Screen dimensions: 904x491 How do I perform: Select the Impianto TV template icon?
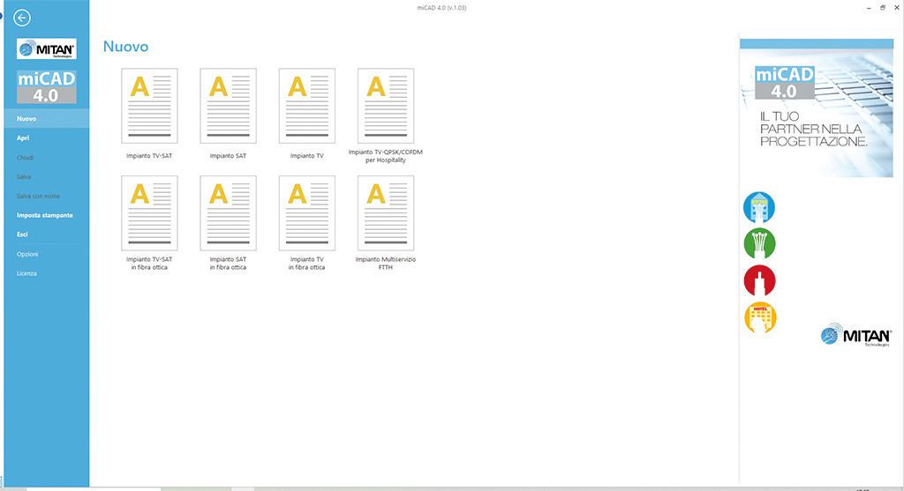click(306, 106)
